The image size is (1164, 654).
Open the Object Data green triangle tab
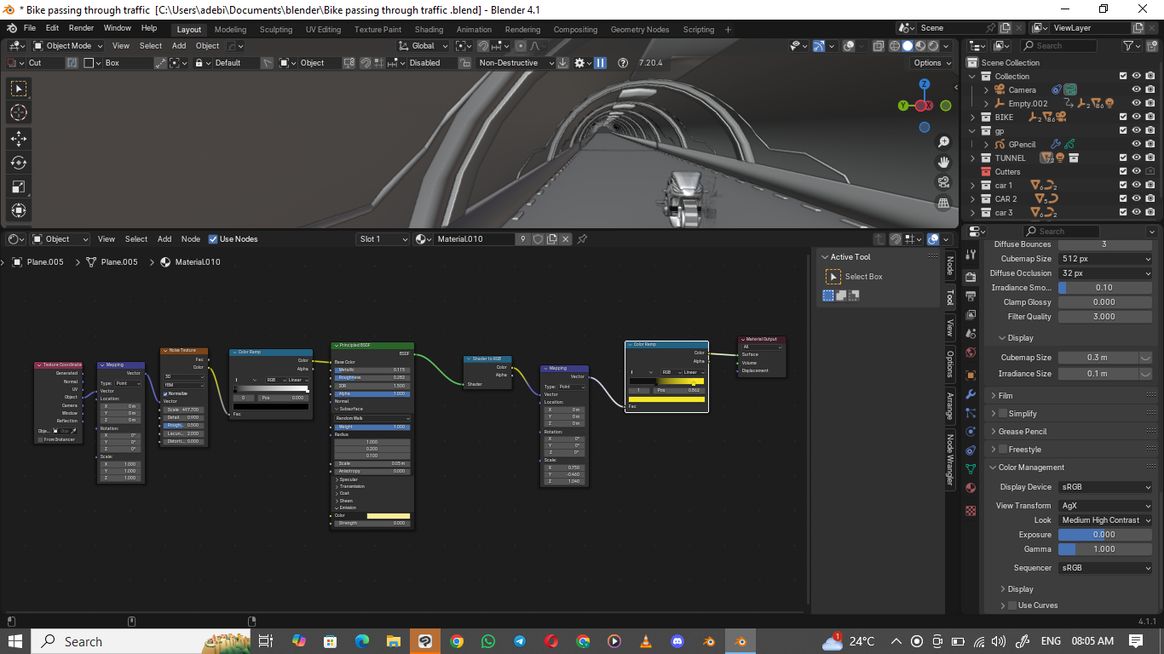971,468
